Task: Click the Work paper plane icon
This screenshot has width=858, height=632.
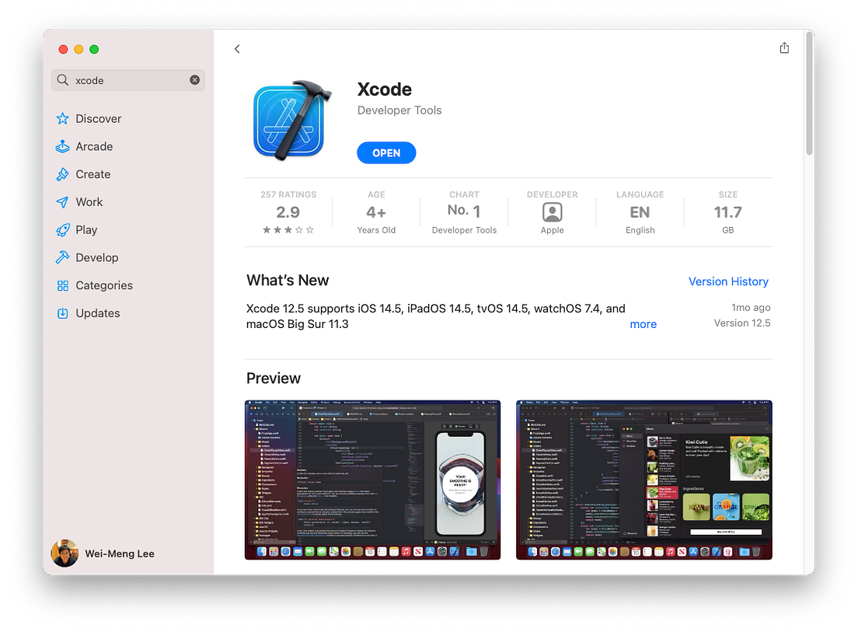Action: point(62,202)
